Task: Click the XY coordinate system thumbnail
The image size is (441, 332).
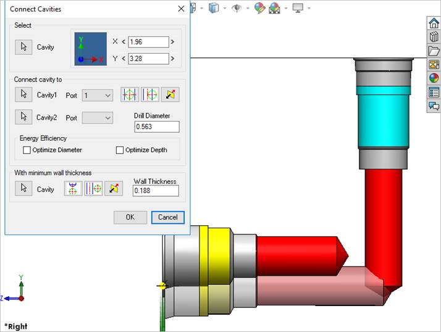Action: (91, 49)
